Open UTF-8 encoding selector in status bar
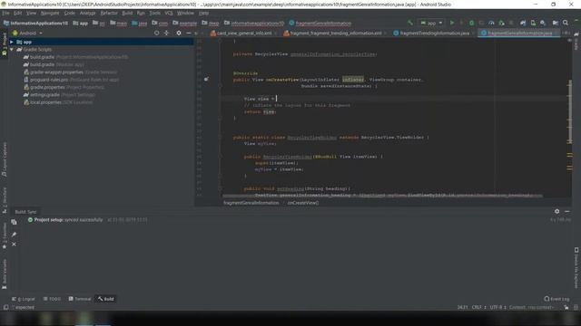581x326 pixels. (x=497, y=307)
